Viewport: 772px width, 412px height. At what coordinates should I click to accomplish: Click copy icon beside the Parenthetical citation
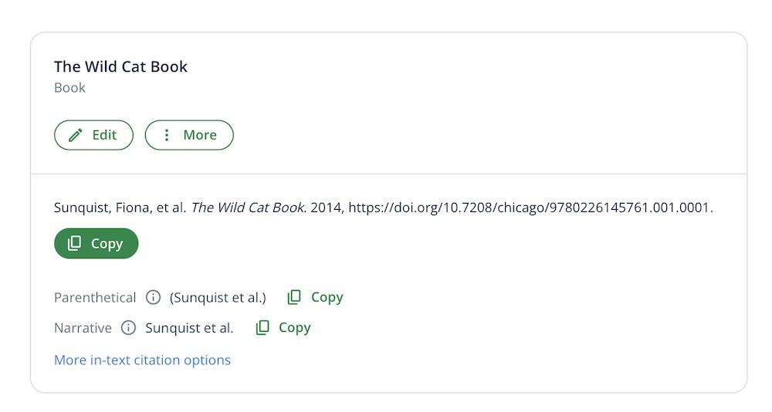point(294,298)
